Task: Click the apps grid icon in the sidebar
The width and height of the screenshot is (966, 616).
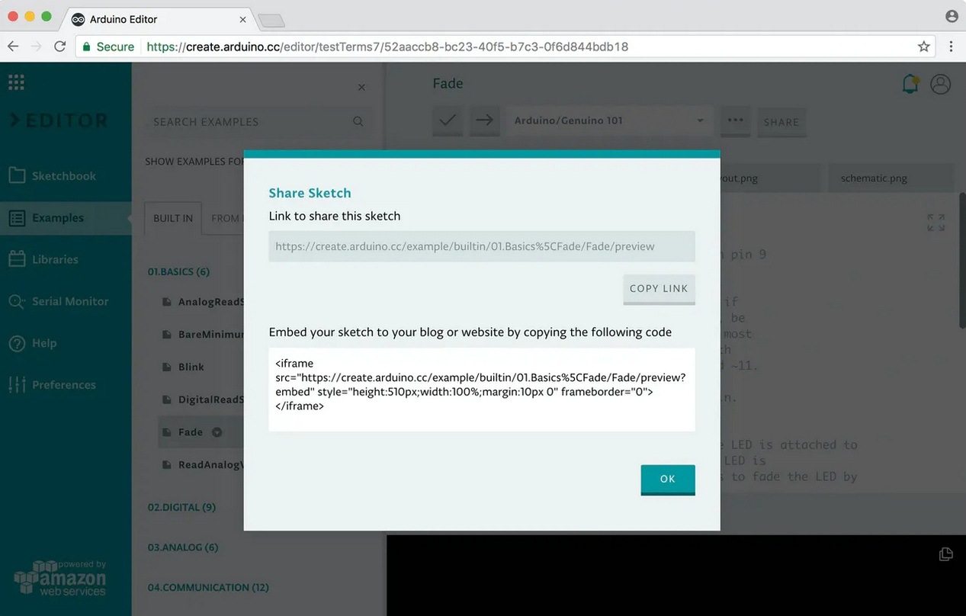Action: 16,82
